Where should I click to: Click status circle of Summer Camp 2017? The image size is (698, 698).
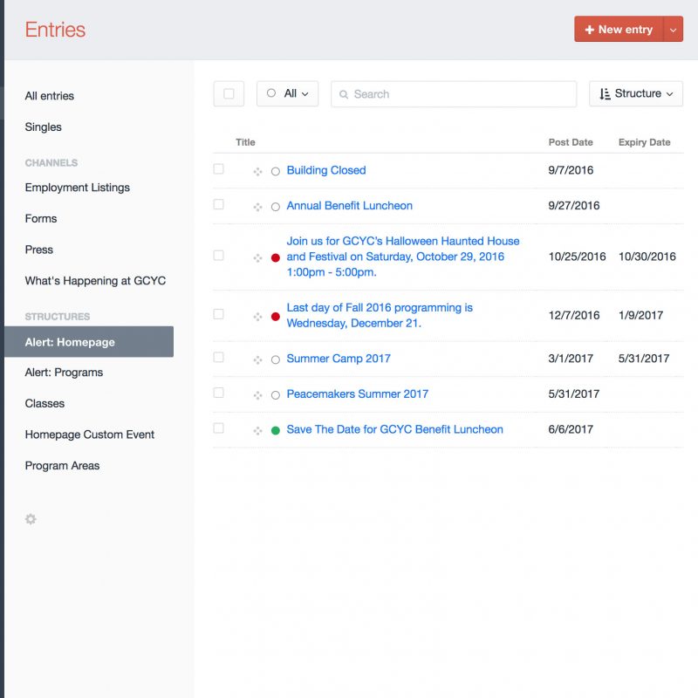coord(276,359)
